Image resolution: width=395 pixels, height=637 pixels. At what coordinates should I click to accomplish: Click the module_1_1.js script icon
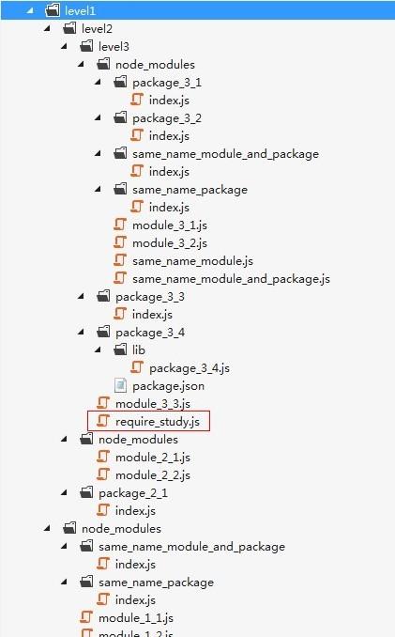click(x=86, y=617)
